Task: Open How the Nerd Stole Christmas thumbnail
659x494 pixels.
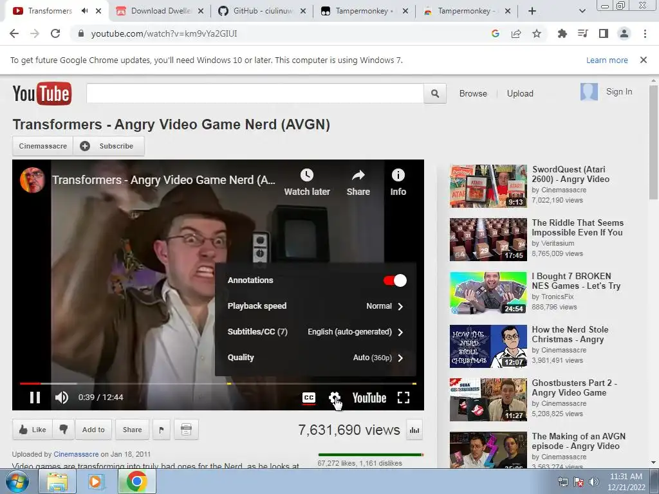Action: (x=488, y=346)
